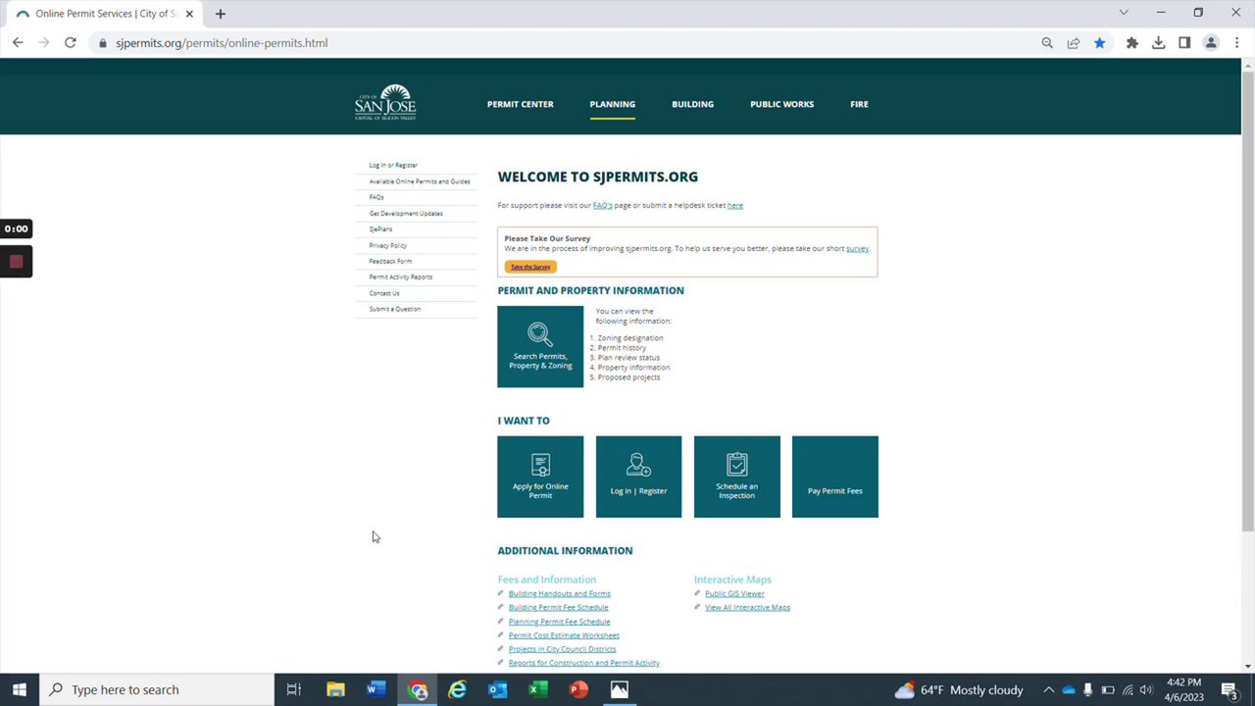
Task: Open the Chrome extensions puzzle icon
Action: (x=1132, y=43)
